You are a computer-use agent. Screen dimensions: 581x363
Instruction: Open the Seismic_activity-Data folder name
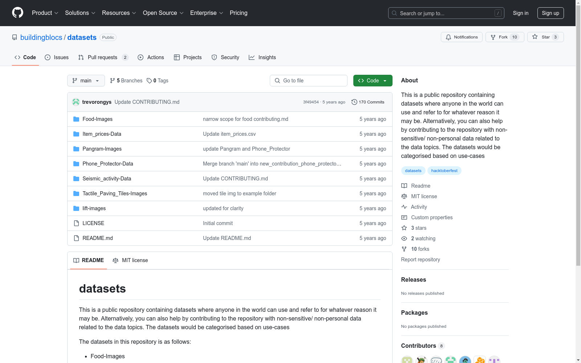click(x=107, y=179)
